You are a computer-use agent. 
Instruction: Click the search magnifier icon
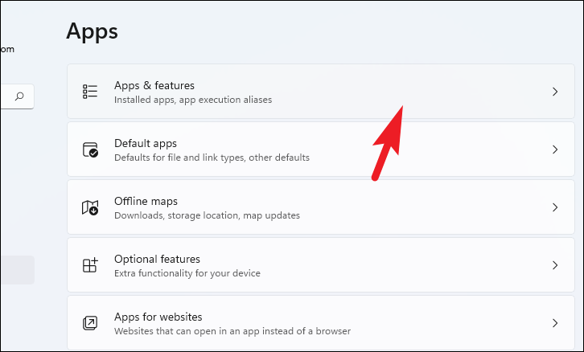[19, 96]
